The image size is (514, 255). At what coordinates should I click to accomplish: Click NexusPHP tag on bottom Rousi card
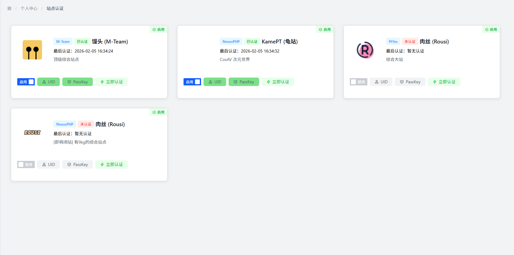[x=65, y=124]
